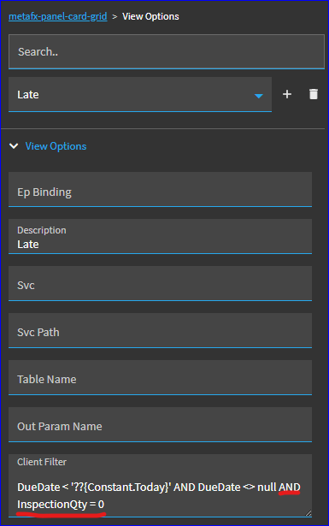Click into the Ep Binding field
329x526 pixels.
[x=160, y=190]
